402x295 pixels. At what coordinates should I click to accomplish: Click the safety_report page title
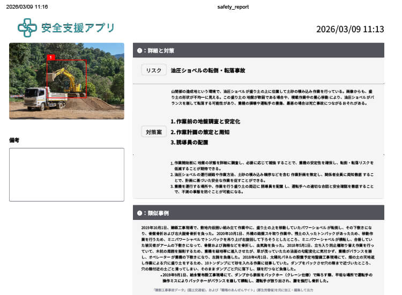point(233,7)
